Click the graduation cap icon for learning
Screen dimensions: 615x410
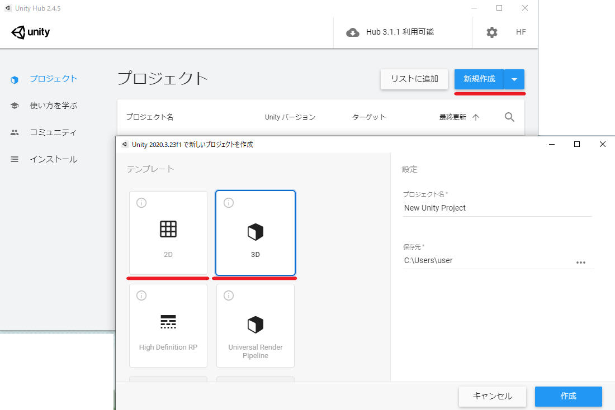pos(15,106)
